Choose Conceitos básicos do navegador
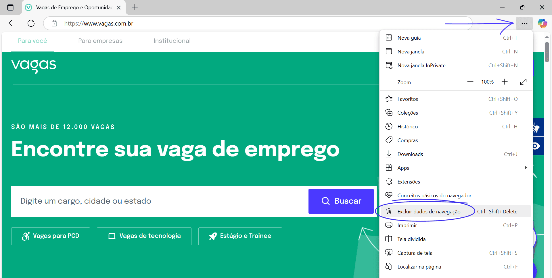The width and height of the screenshot is (552, 278). 434,195
